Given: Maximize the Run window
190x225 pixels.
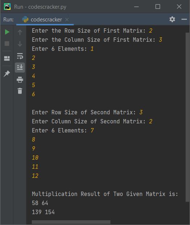Looking at the screenshot, I should click(x=158, y=7).
